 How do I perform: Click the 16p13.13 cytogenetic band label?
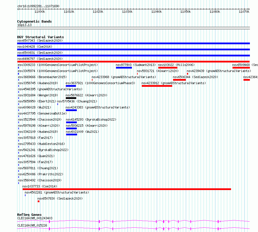tap(24, 25)
